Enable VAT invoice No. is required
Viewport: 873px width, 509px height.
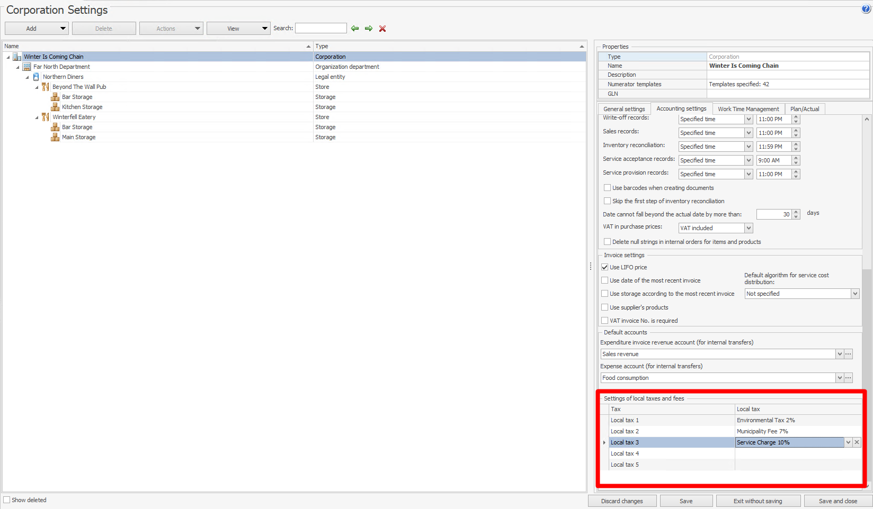605,321
